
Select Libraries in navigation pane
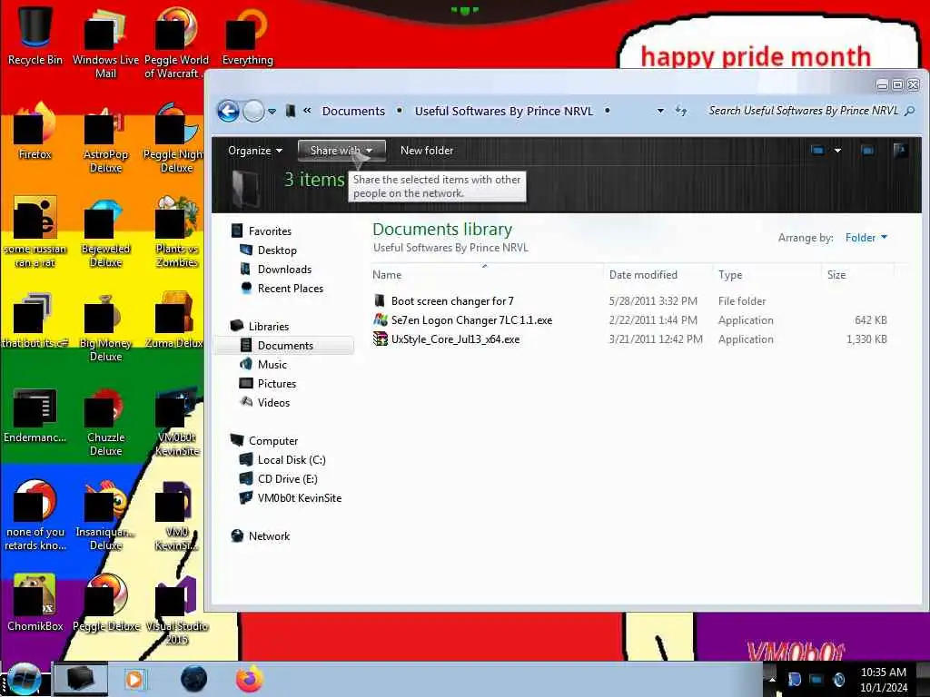(x=268, y=327)
